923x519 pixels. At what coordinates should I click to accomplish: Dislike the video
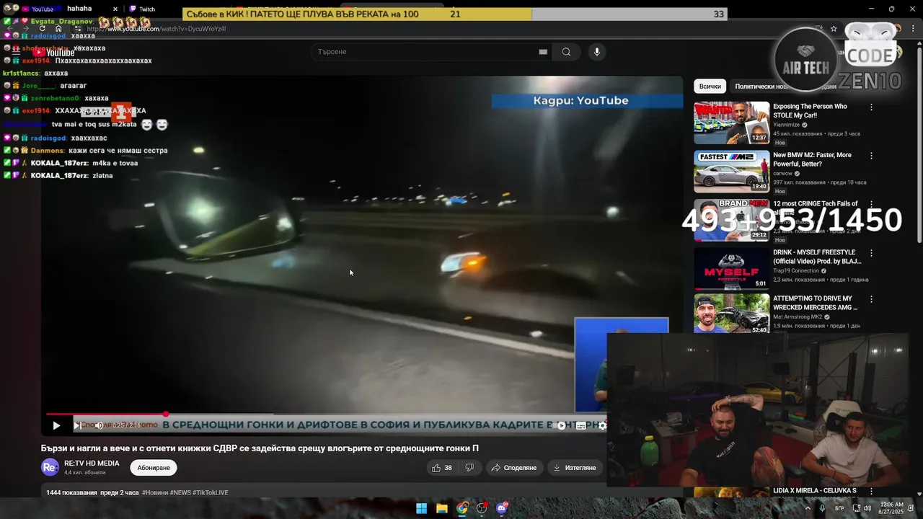coord(469,468)
